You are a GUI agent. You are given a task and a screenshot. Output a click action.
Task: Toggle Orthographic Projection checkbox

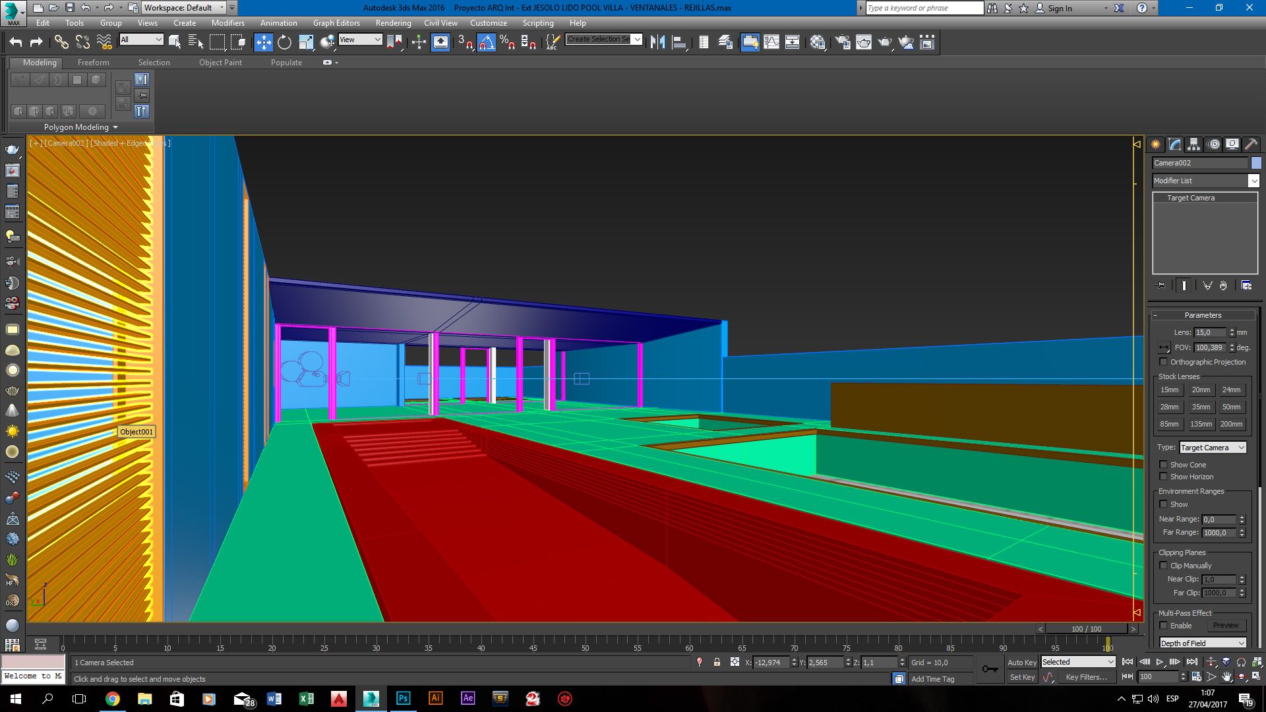pos(1163,362)
